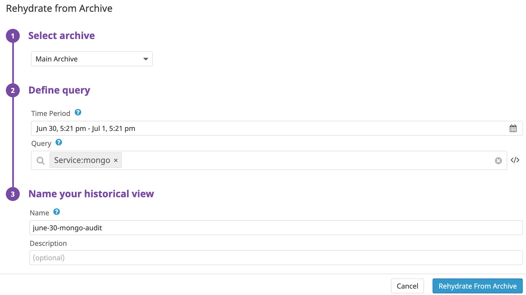
Task: Click the Query help icon
Action: pos(59,142)
